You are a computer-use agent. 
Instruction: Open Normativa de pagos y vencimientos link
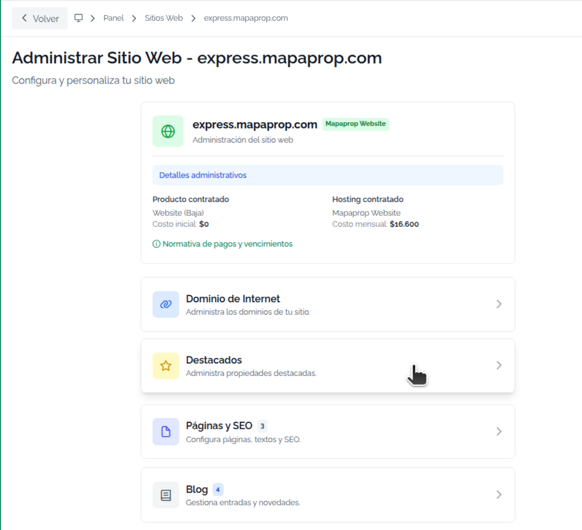coord(227,244)
